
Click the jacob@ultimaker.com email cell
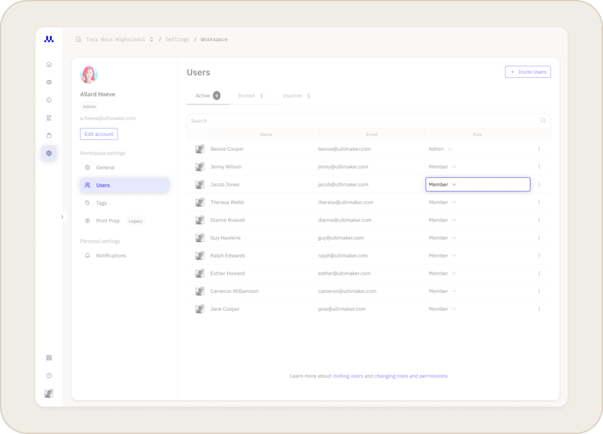coord(343,184)
